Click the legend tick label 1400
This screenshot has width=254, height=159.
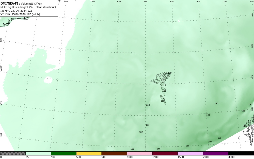155,157
